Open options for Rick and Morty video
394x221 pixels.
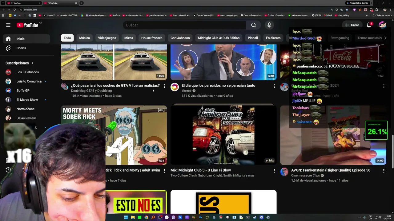[164, 171]
